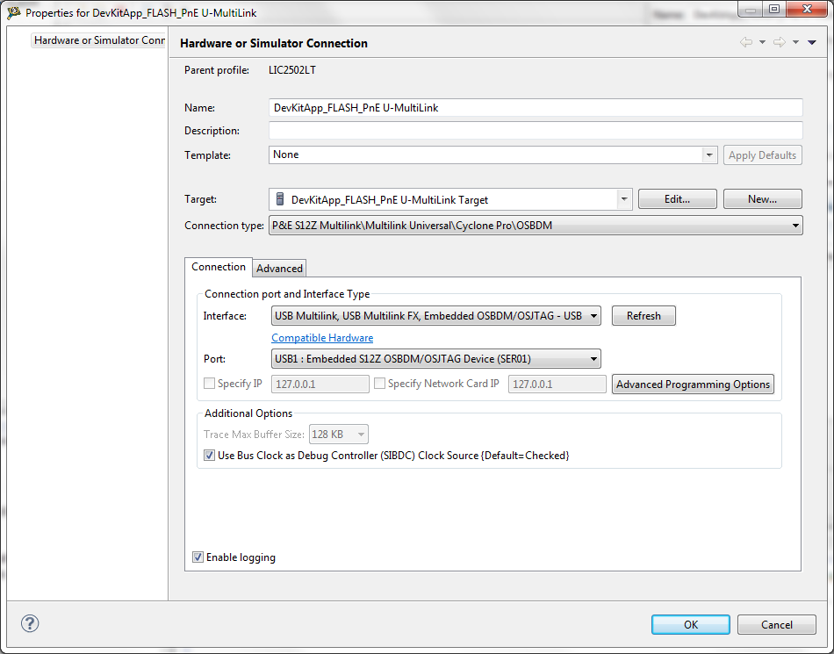834x654 pixels.
Task: Open the Trace Max Buffer Size dropdown
Action: 339,435
